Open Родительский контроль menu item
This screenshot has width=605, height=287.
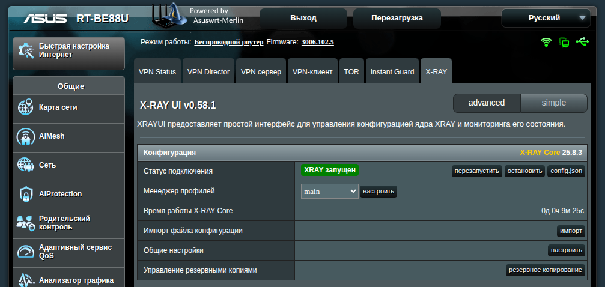pos(68,225)
